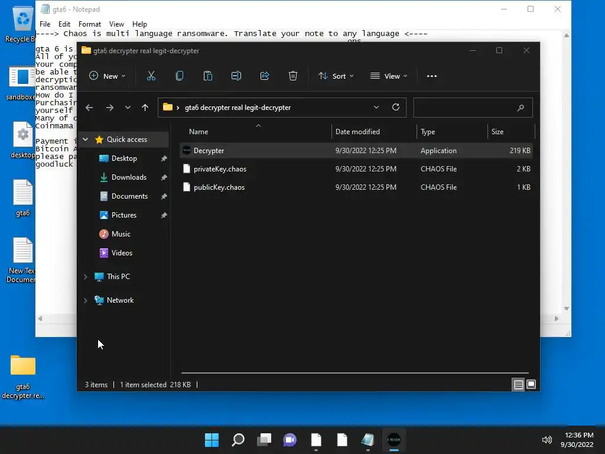The height and width of the screenshot is (454, 605).
Task: Select Pictures in the navigation pane
Action: [x=124, y=215]
